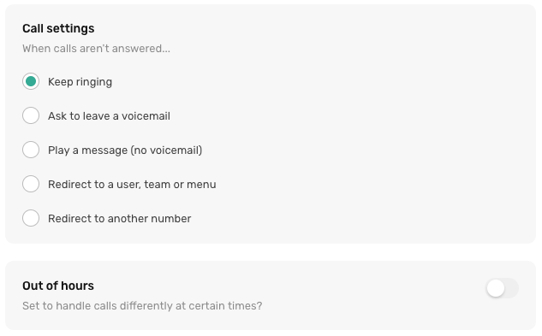Click the "Ask to leave a voicemail" label text

[x=109, y=116]
